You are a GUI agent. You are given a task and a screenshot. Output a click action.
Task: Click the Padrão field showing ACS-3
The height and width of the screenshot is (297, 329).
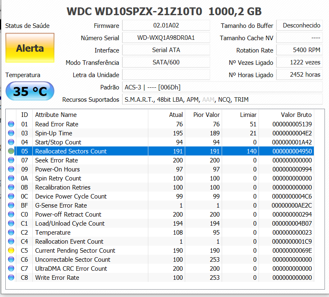tap(222, 87)
